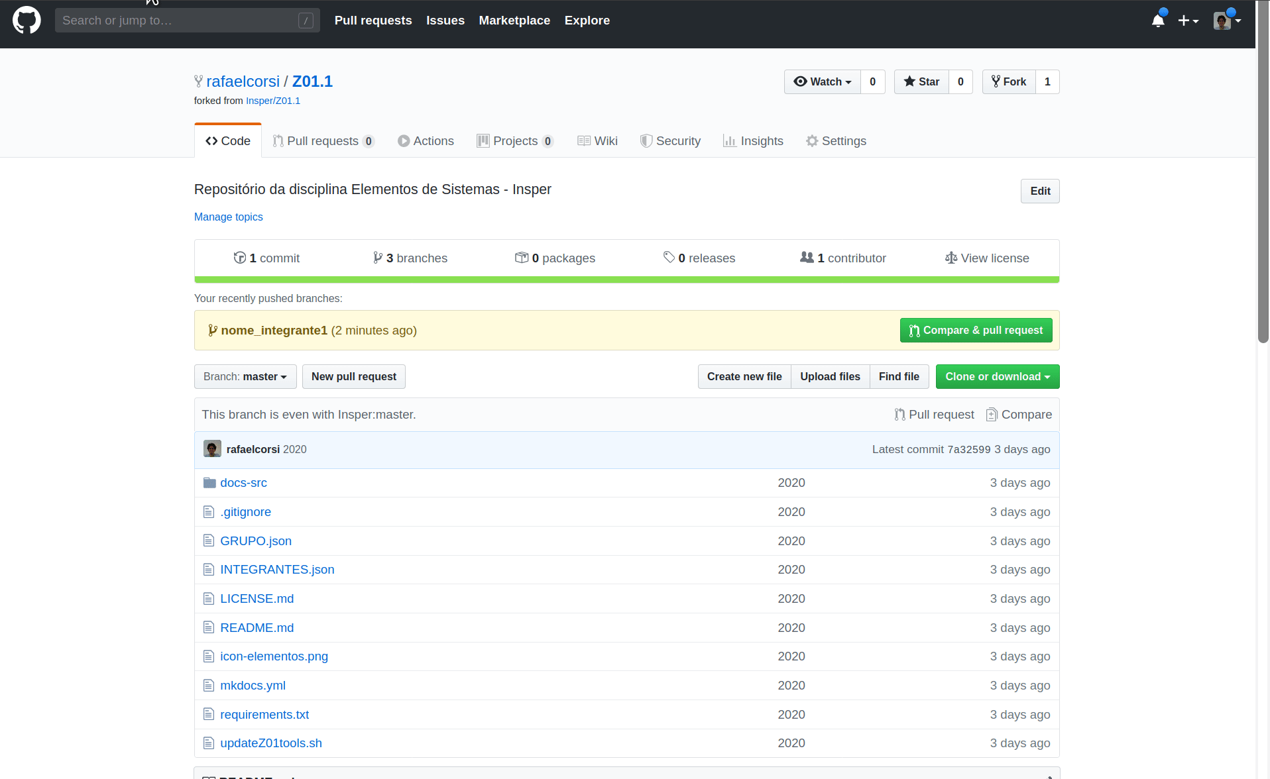Click the GitHub Octocat logo
Image resolution: width=1270 pixels, height=779 pixels.
click(x=27, y=21)
